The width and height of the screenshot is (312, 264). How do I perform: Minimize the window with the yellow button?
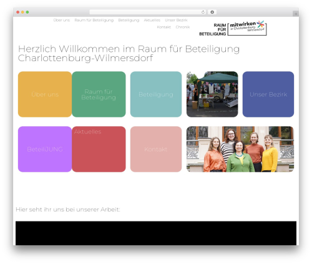pos(22,12)
